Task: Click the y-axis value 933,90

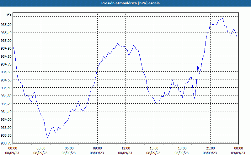Action: pos(6,127)
